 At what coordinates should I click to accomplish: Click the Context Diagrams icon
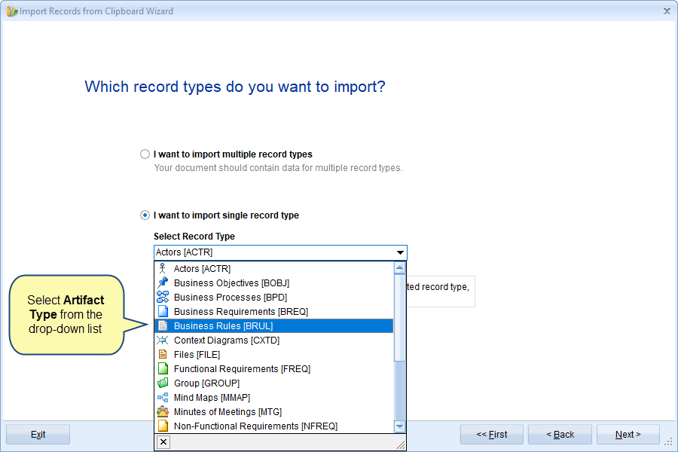[x=163, y=340]
